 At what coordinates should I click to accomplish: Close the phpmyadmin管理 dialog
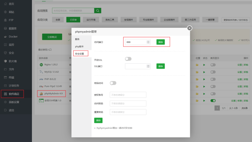190,28
